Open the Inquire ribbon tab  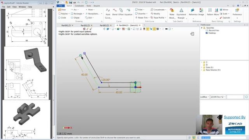(96, 6)
